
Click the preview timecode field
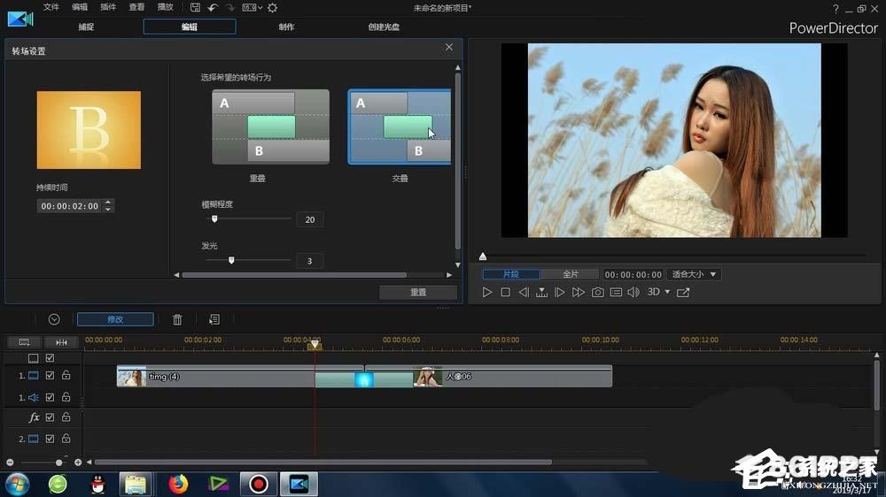633,275
